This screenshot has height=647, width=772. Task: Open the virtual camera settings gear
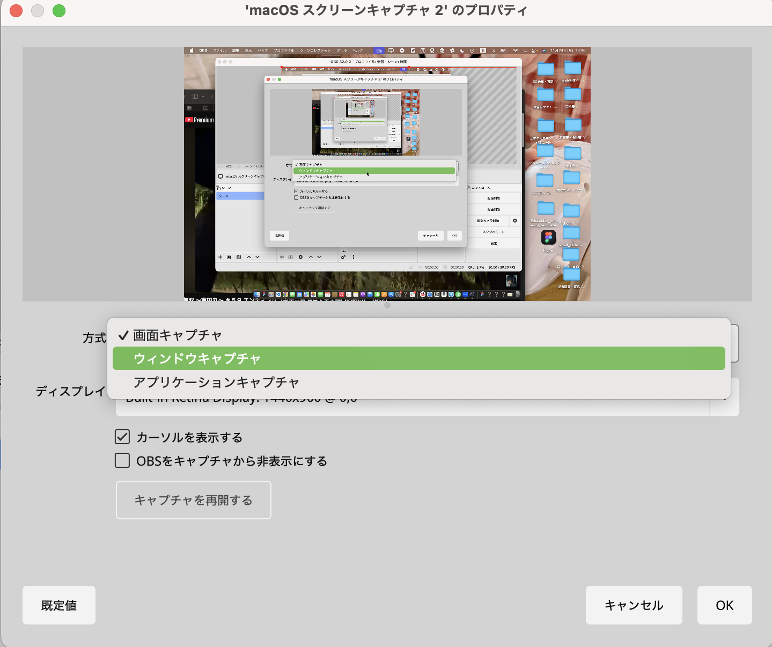click(515, 220)
